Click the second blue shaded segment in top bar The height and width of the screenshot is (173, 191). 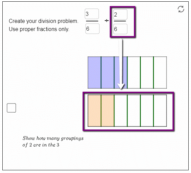[107, 73]
